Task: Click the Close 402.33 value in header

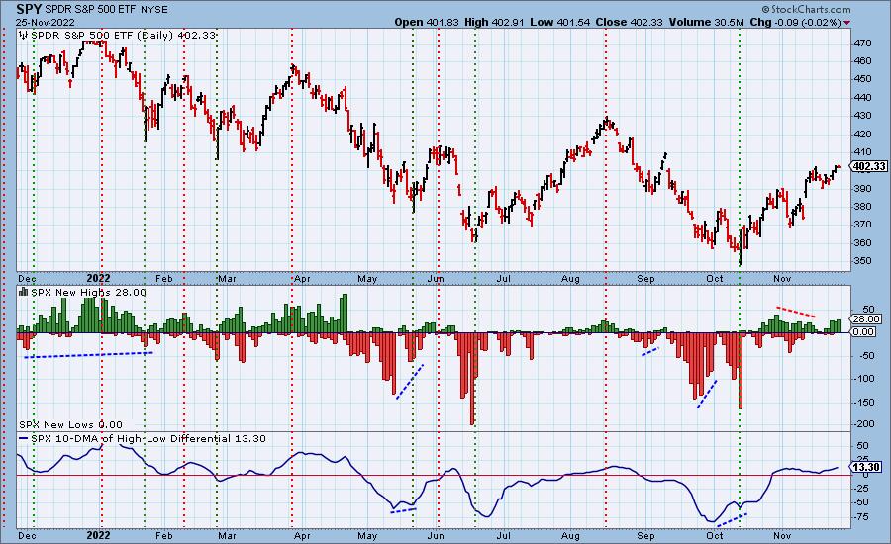Action: point(629,22)
